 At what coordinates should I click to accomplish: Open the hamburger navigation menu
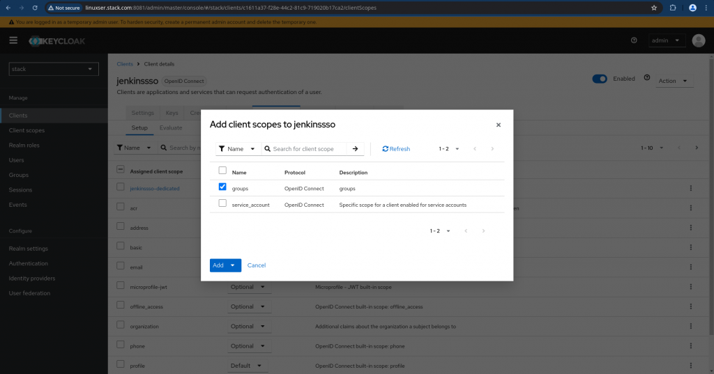point(13,40)
